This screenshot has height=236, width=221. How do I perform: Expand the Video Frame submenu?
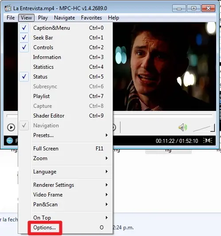point(66,195)
